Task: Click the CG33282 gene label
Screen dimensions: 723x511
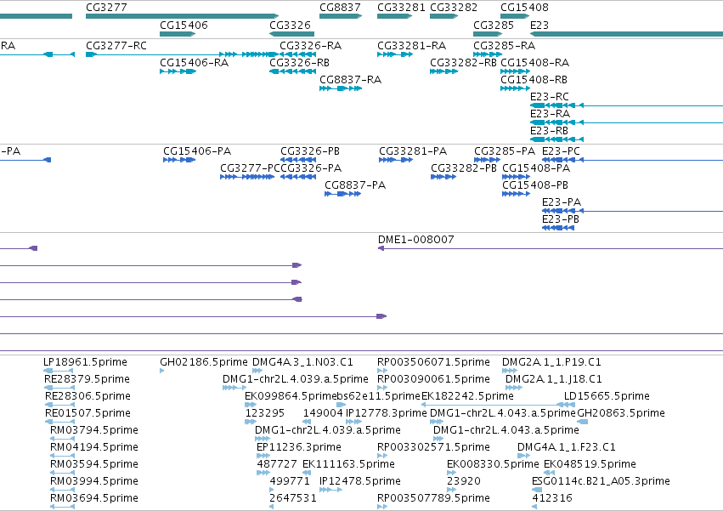Action: tap(454, 8)
